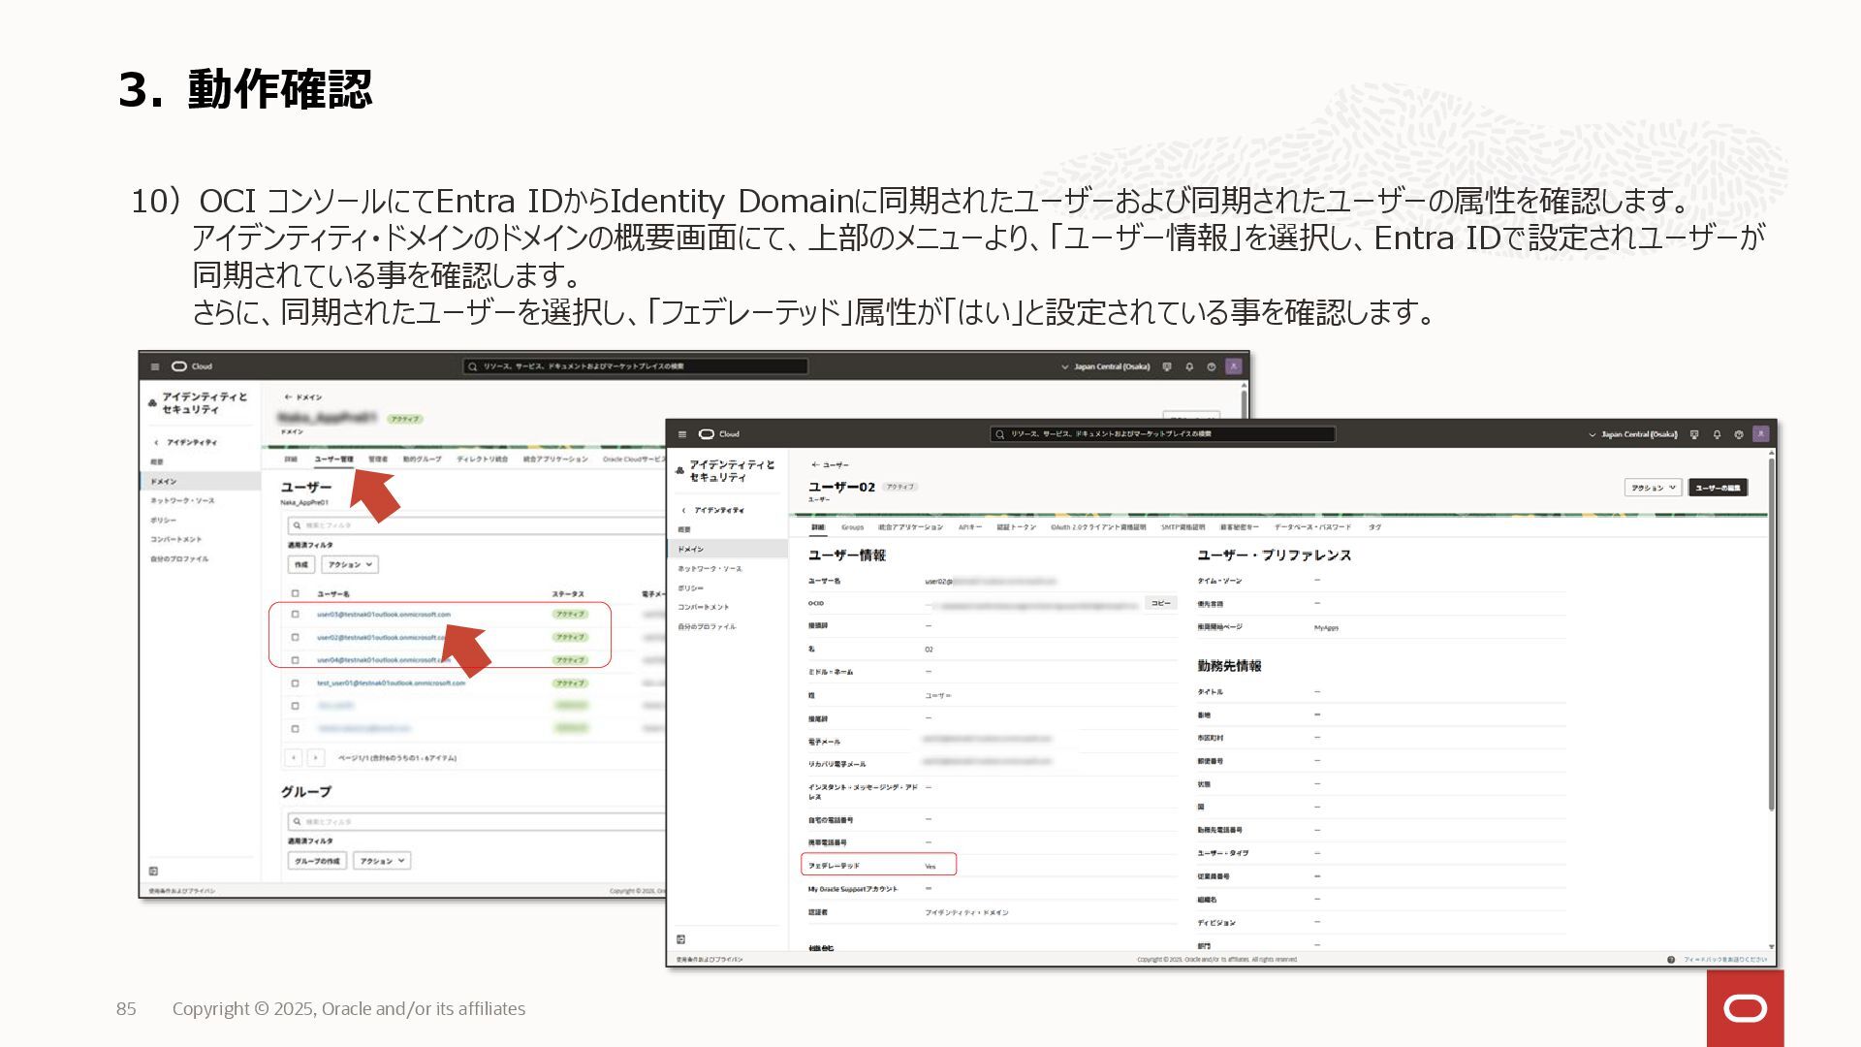Open test_user01@testnak01outlook.onmicrosoft.com link
This screenshot has height=1047, width=1861.
click(x=391, y=683)
